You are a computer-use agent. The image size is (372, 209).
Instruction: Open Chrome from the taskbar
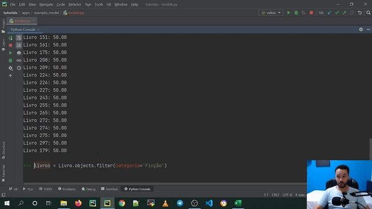[121, 203]
